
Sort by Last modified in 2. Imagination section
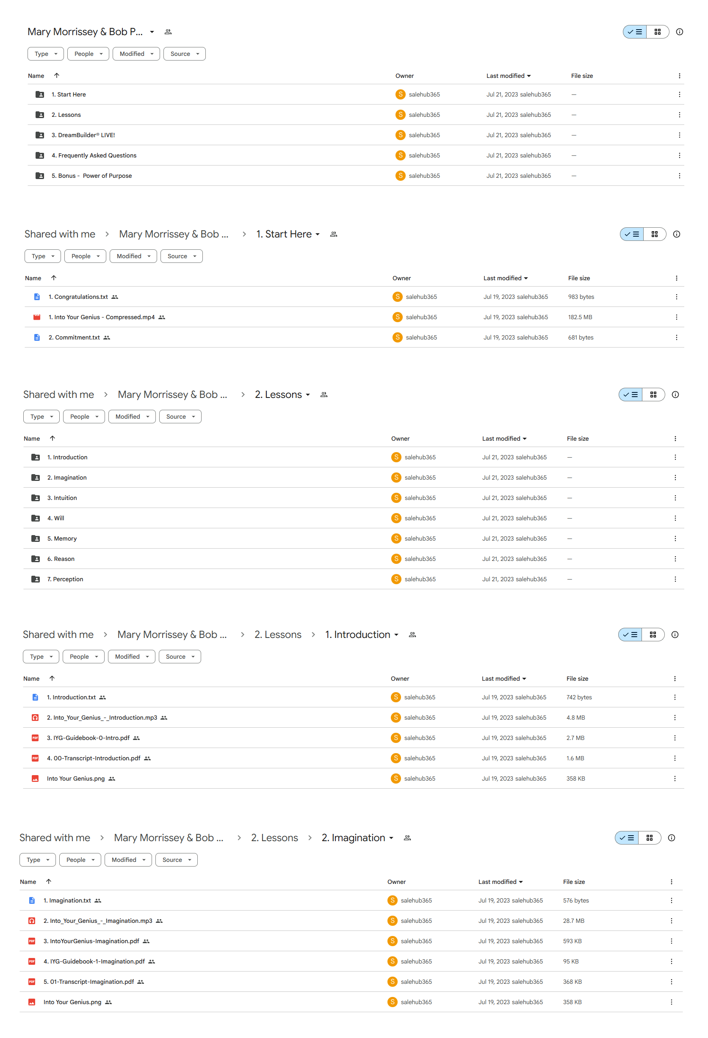coord(500,881)
